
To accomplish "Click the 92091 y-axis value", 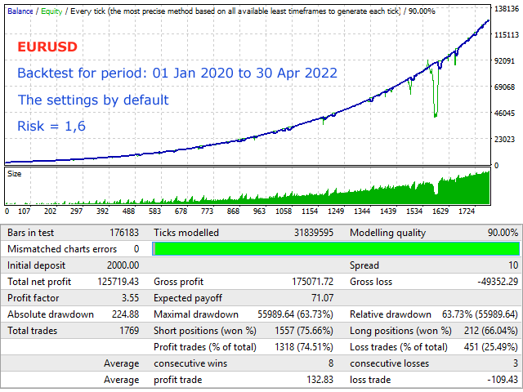I will [x=504, y=61].
